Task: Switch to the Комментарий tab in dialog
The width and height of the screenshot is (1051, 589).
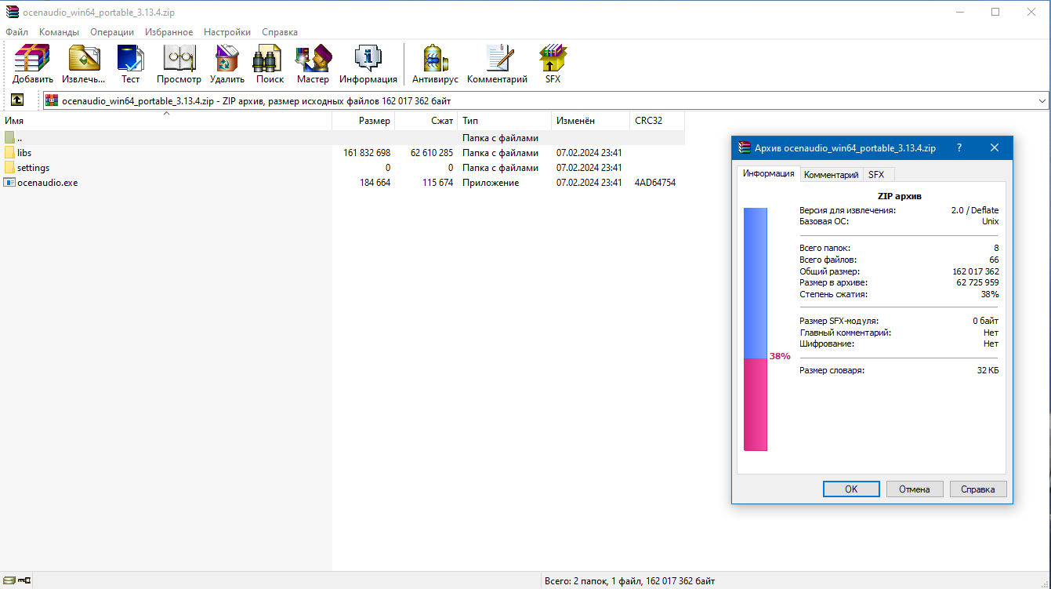Action: pyautogui.click(x=832, y=175)
